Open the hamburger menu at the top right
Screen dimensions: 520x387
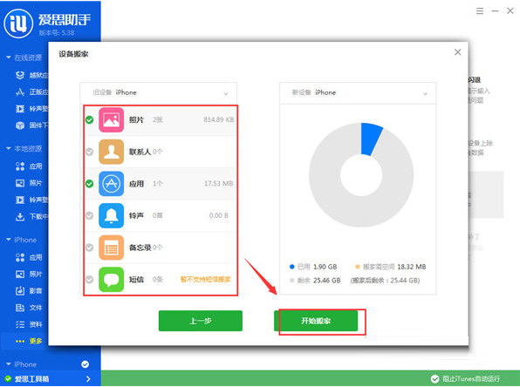(x=480, y=11)
